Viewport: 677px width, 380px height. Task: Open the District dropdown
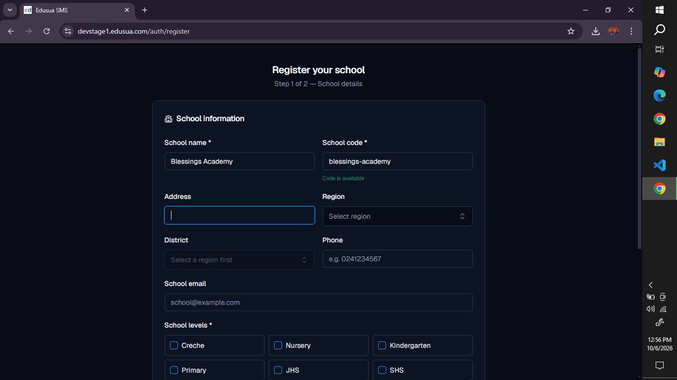click(239, 260)
